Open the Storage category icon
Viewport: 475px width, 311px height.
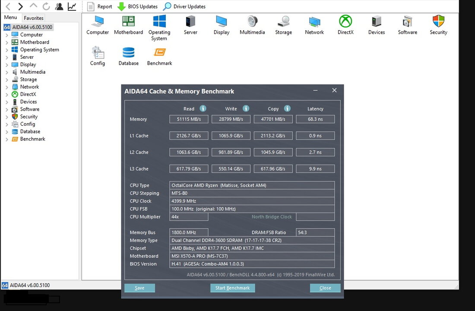point(284,25)
